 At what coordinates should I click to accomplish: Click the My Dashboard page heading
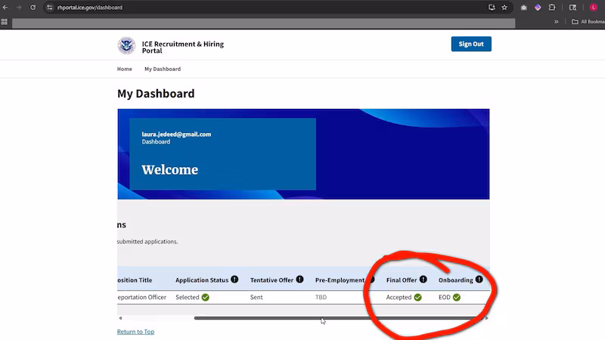156,94
